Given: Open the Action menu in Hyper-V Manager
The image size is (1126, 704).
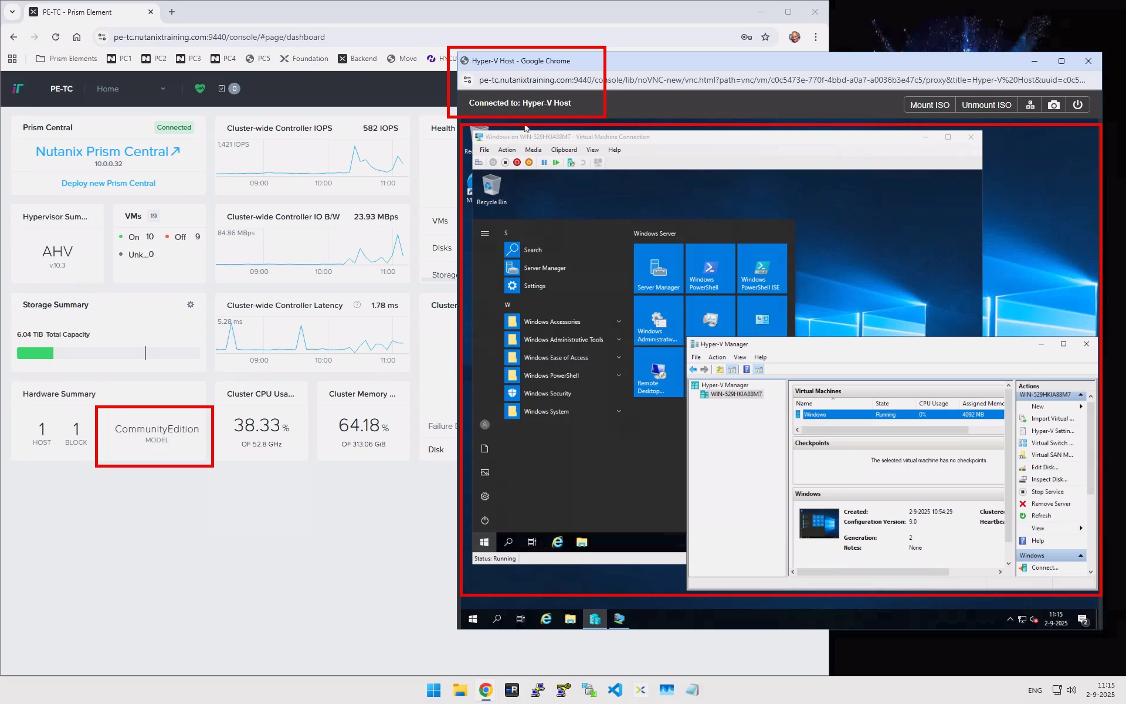Looking at the screenshot, I should pyautogui.click(x=717, y=357).
